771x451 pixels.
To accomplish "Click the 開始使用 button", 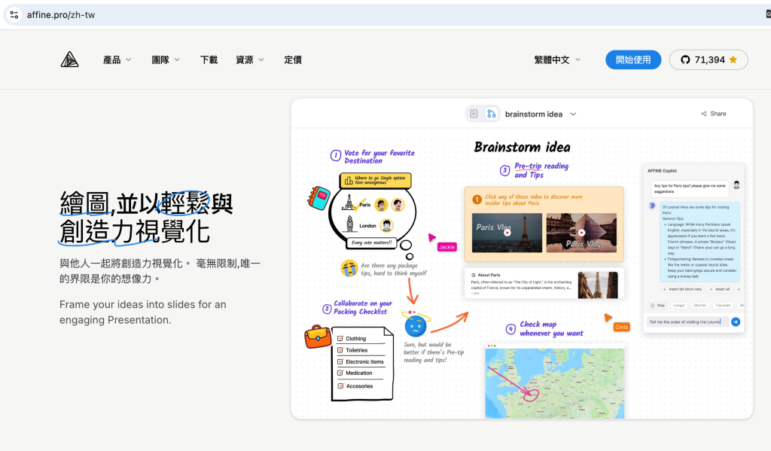I will [632, 59].
